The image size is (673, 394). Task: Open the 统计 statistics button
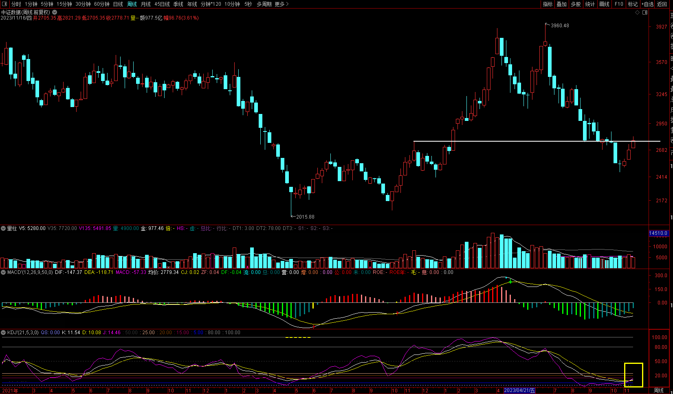(x=590, y=4)
